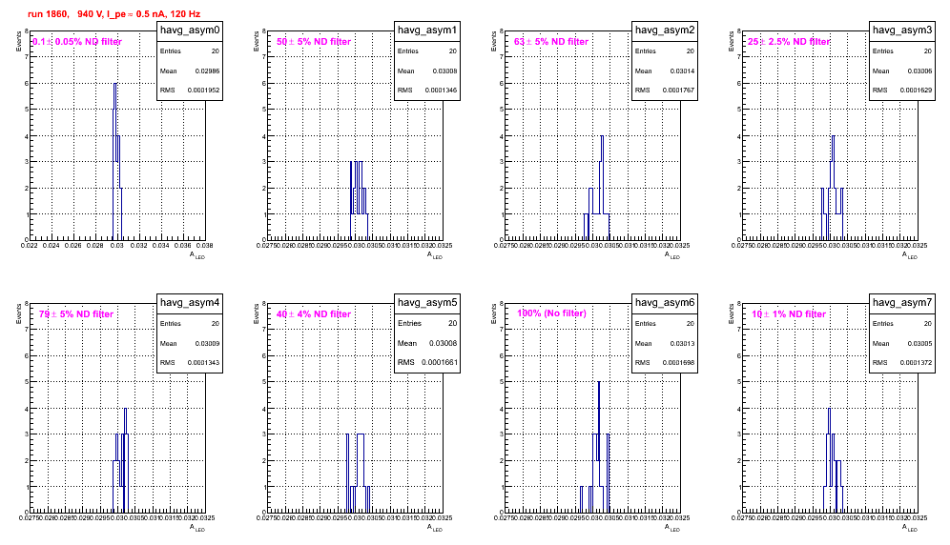The image size is (950, 545).
Task: Click RMS value 0.0001343 in havg_asym4
Action: pyautogui.click(x=203, y=363)
